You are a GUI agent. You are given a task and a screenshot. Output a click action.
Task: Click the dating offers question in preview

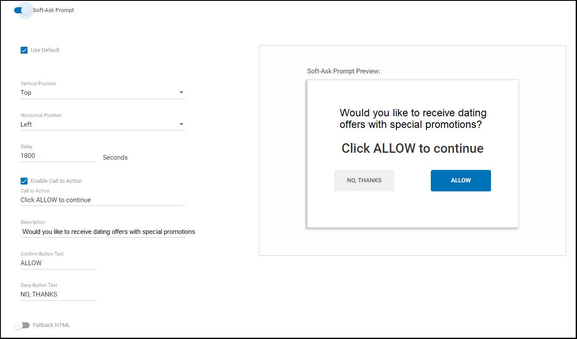click(413, 119)
